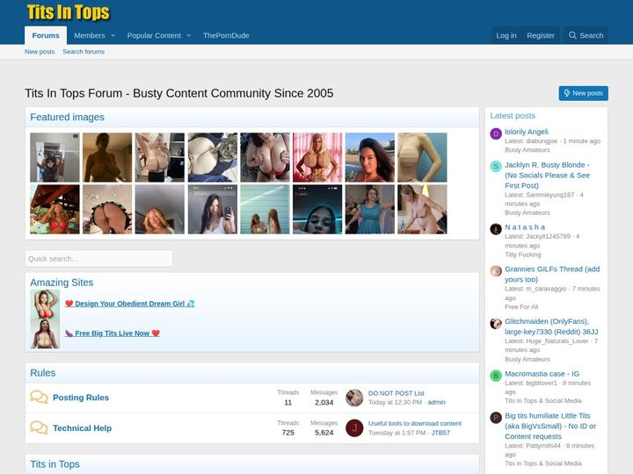Switch to the Forums tab
Image resolution: width=633 pixels, height=474 pixels.
tap(46, 35)
